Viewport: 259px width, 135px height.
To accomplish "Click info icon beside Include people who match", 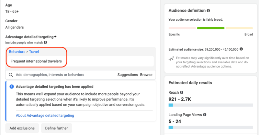I will pyautogui.click(x=45, y=42).
